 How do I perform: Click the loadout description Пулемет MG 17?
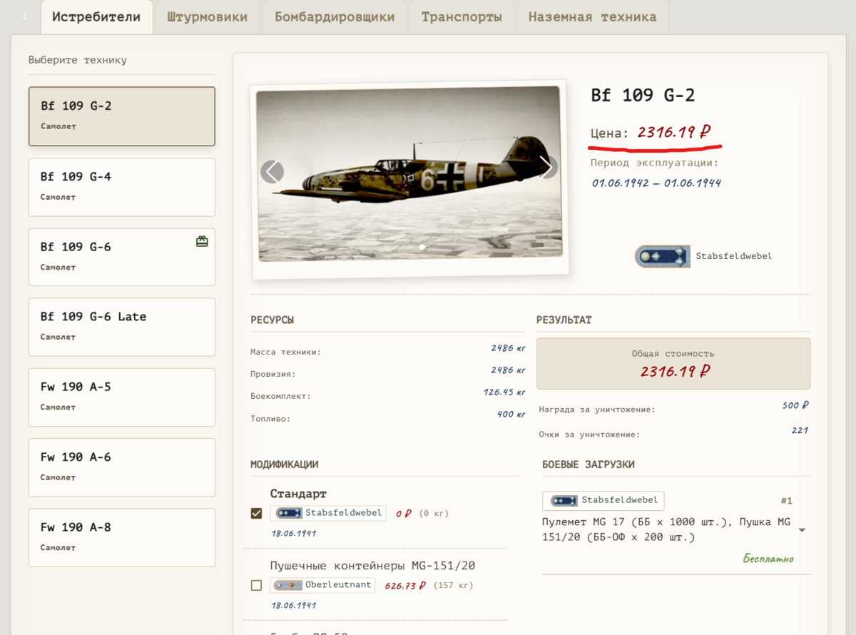(666, 529)
